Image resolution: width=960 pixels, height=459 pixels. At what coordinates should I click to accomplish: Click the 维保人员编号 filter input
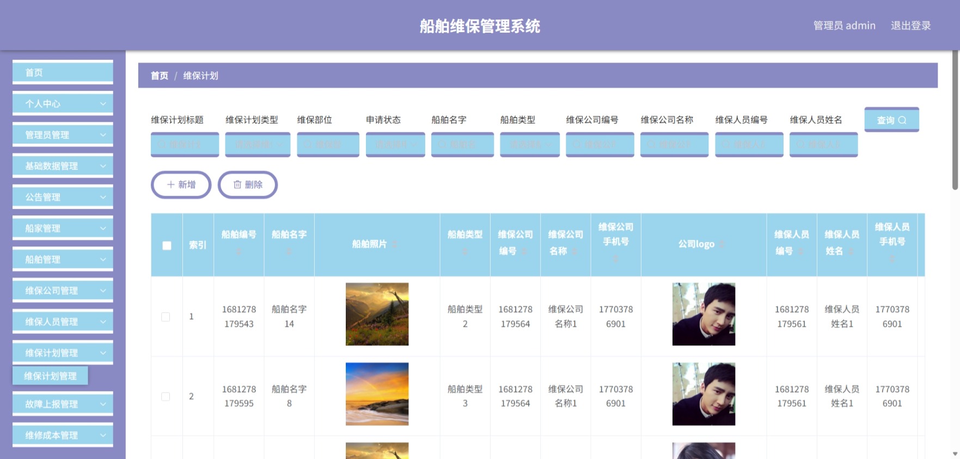(x=749, y=145)
